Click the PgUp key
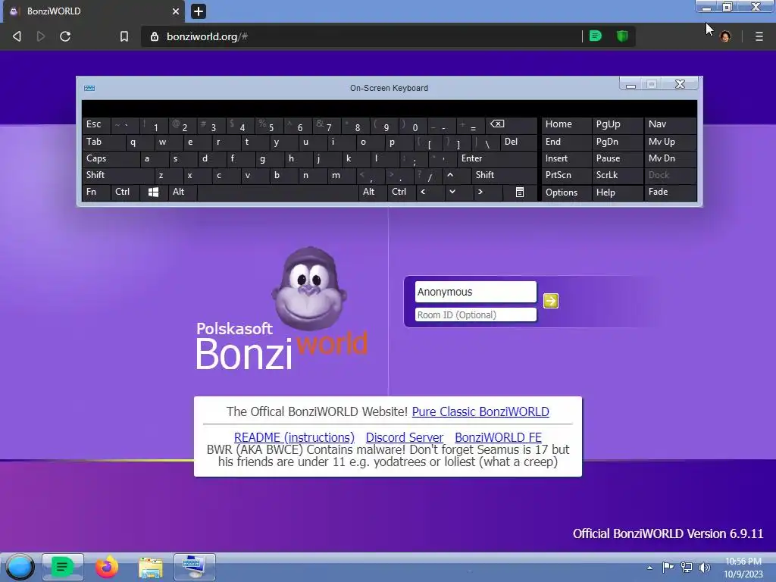Viewport: 776px width, 582px height. pos(617,125)
